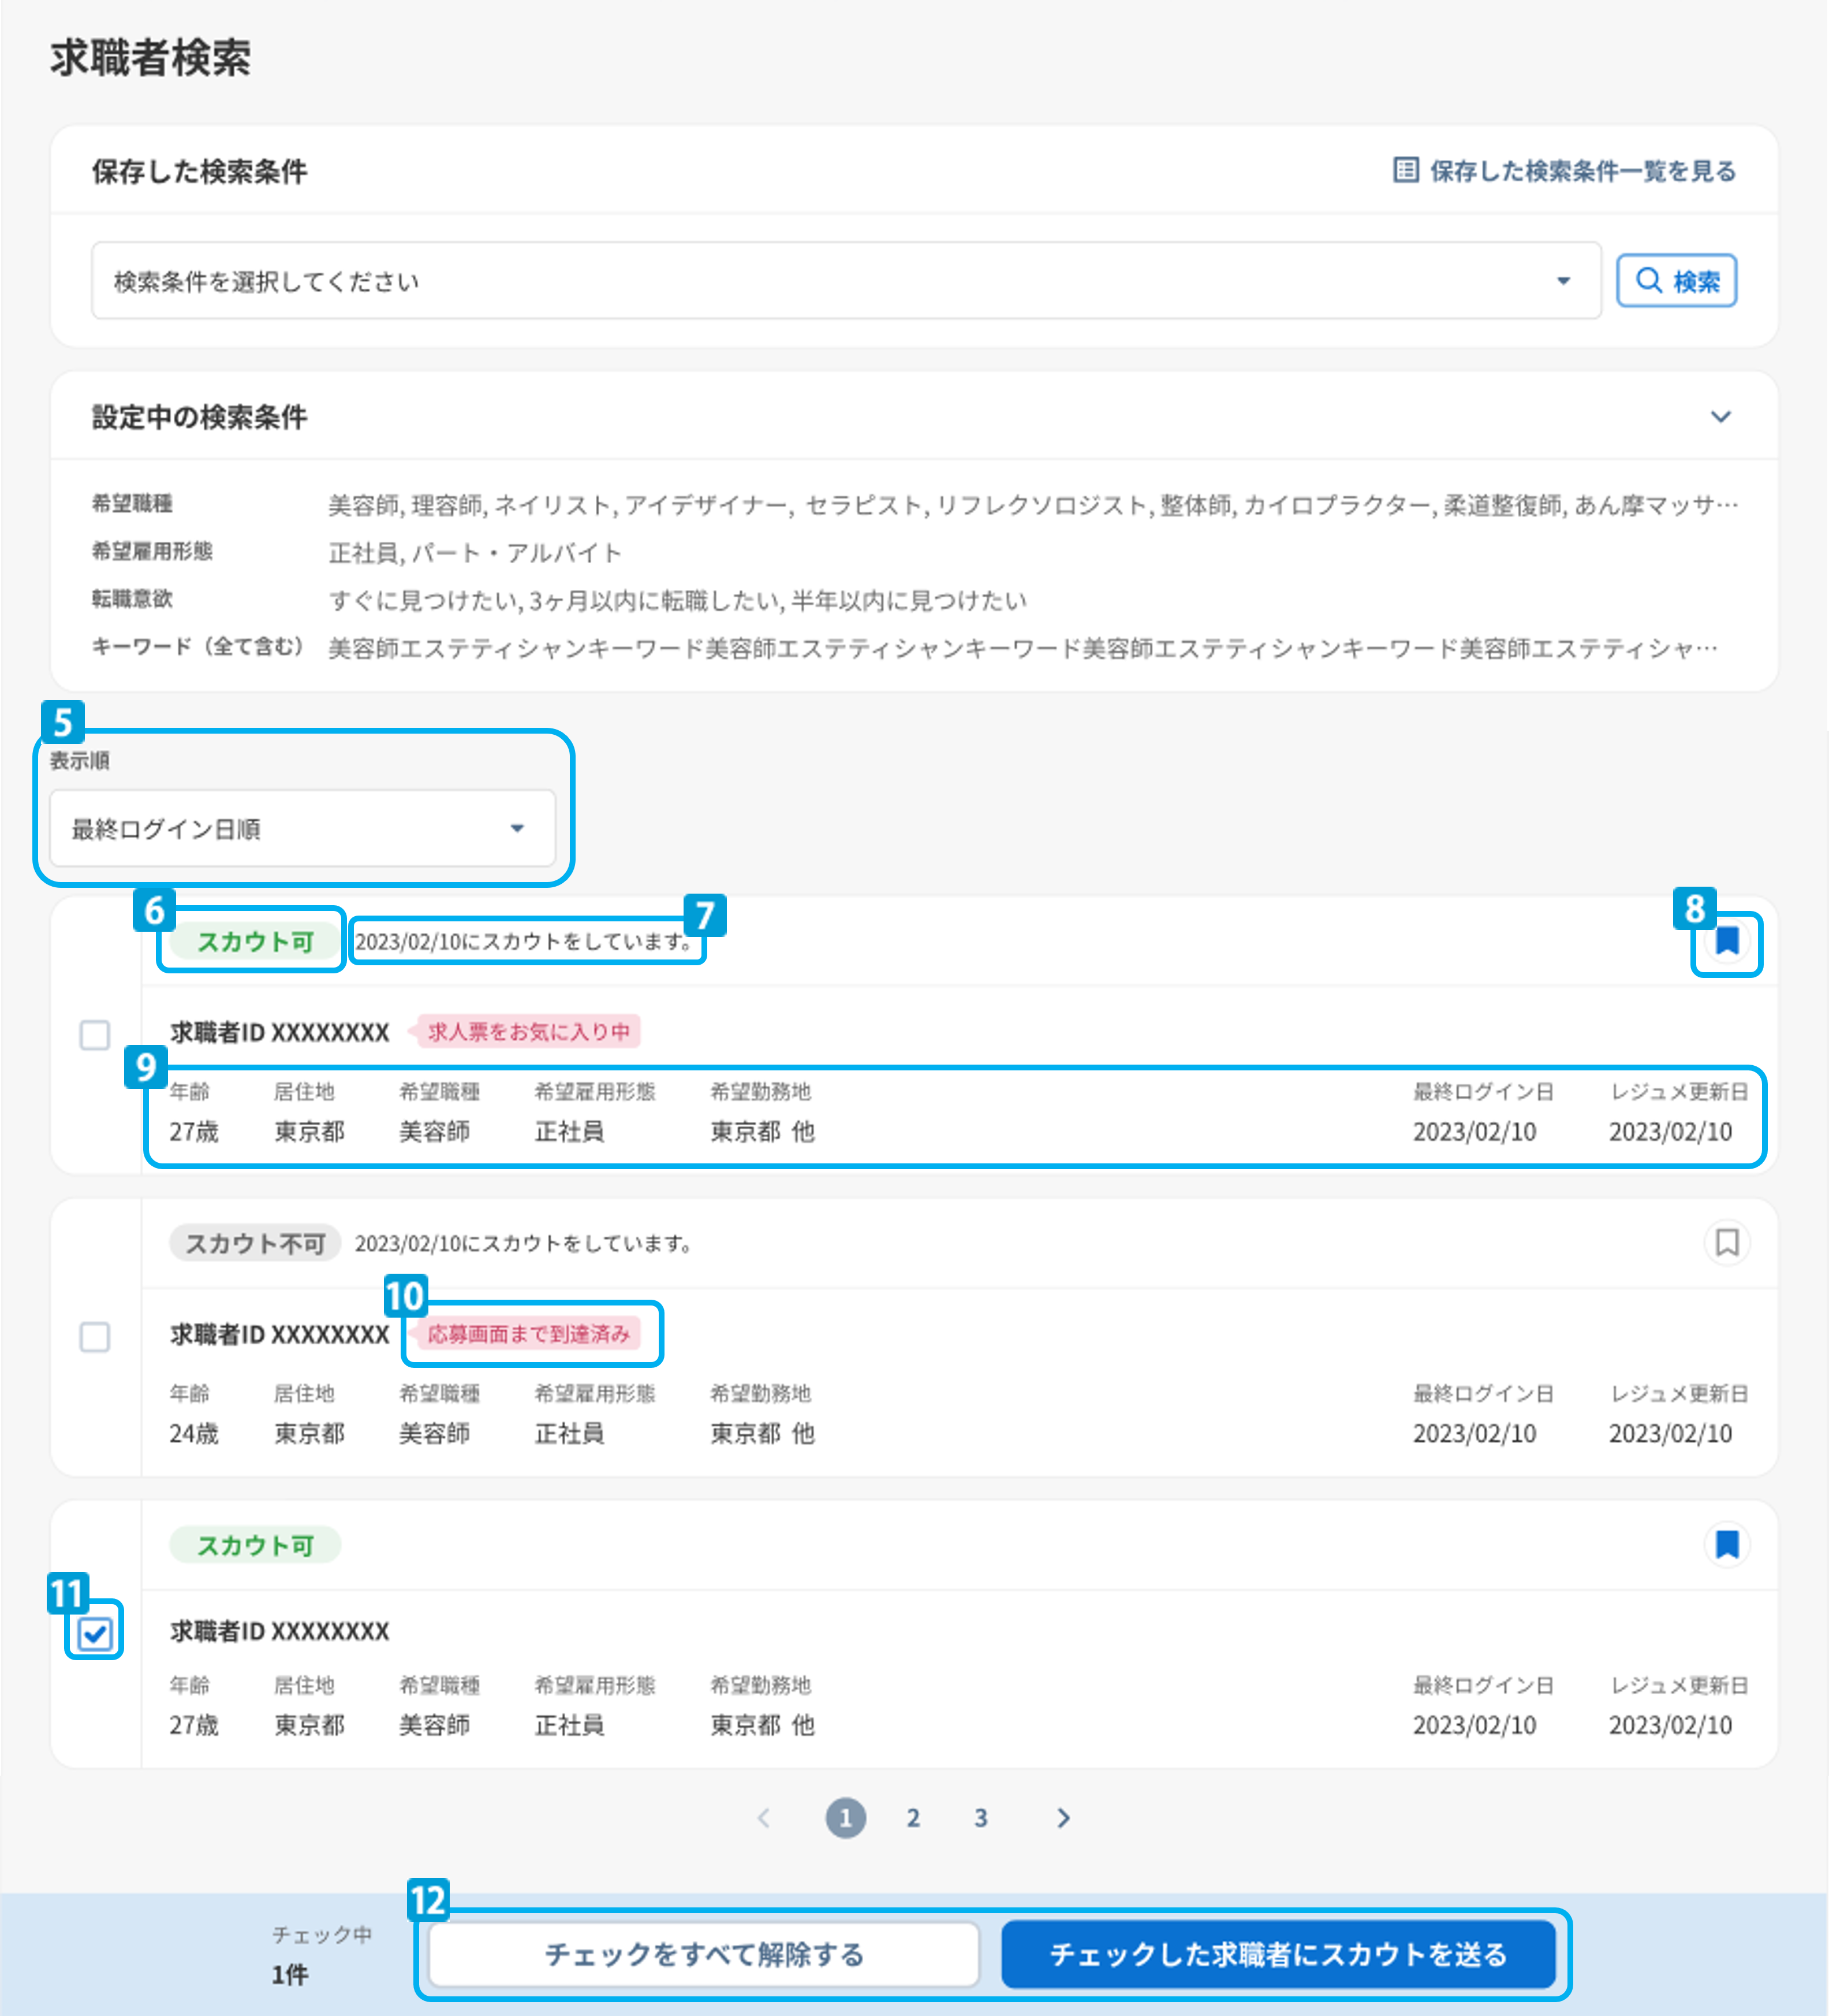The height and width of the screenshot is (2016, 1829).
Task: Click the 求人票をお気に入り中 tag
Action: [x=527, y=1031]
